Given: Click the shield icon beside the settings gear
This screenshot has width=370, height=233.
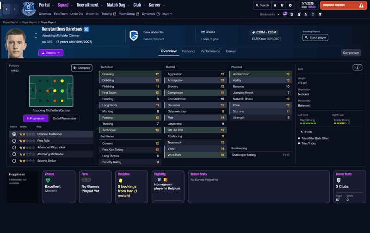Looking at the screenshot, I should 282,5.
